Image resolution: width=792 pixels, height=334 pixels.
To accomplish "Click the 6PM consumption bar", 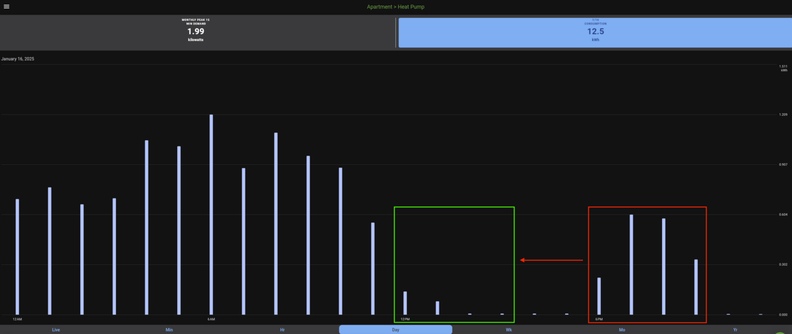I will coord(599,296).
